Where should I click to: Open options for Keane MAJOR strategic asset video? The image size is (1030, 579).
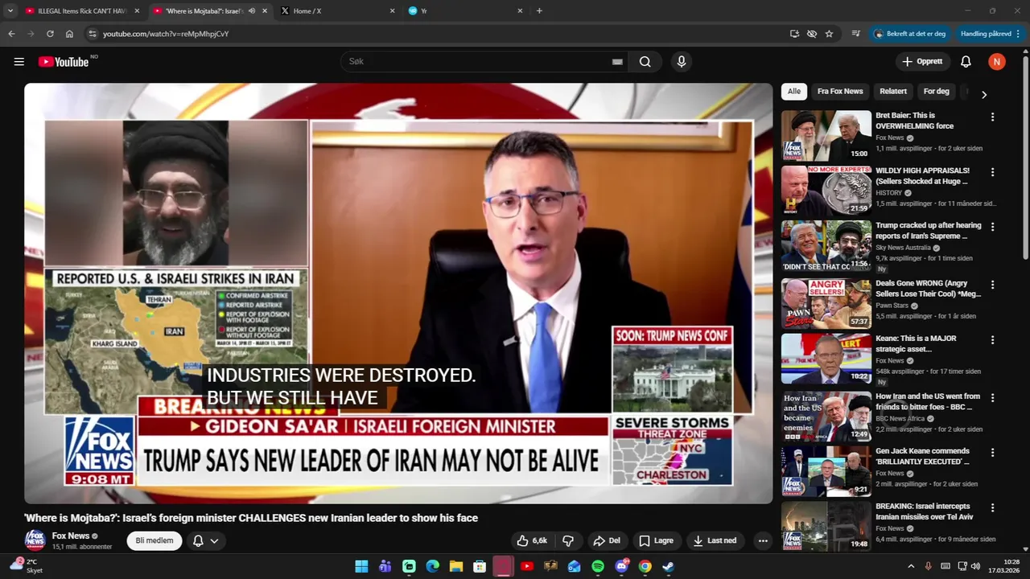(992, 340)
